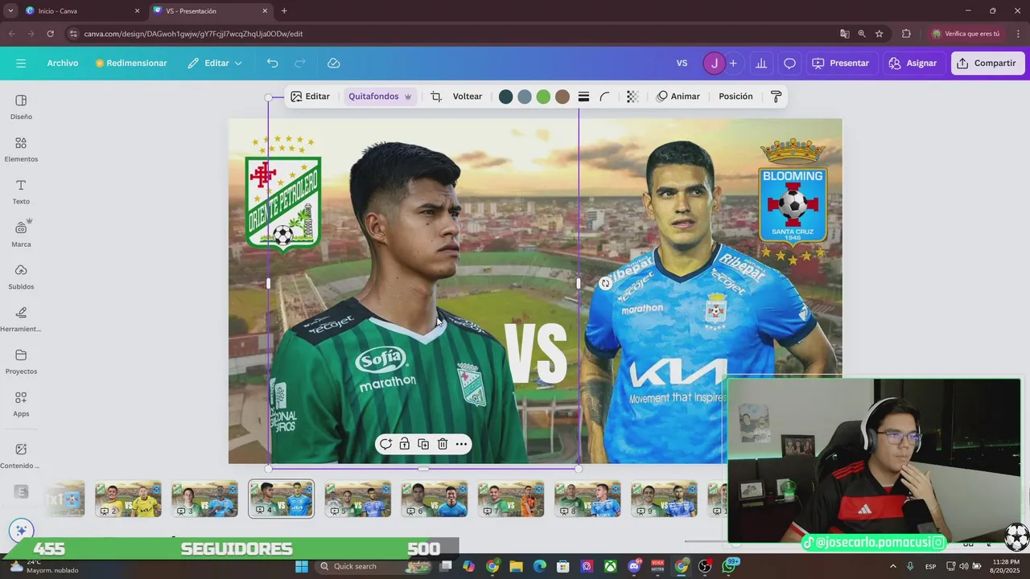The width and height of the screenshot is (1030, 579).
Task: Add collaborator with plus icon
Action: click(x=733, y=63)
